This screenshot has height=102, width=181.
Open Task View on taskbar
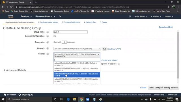61,99
